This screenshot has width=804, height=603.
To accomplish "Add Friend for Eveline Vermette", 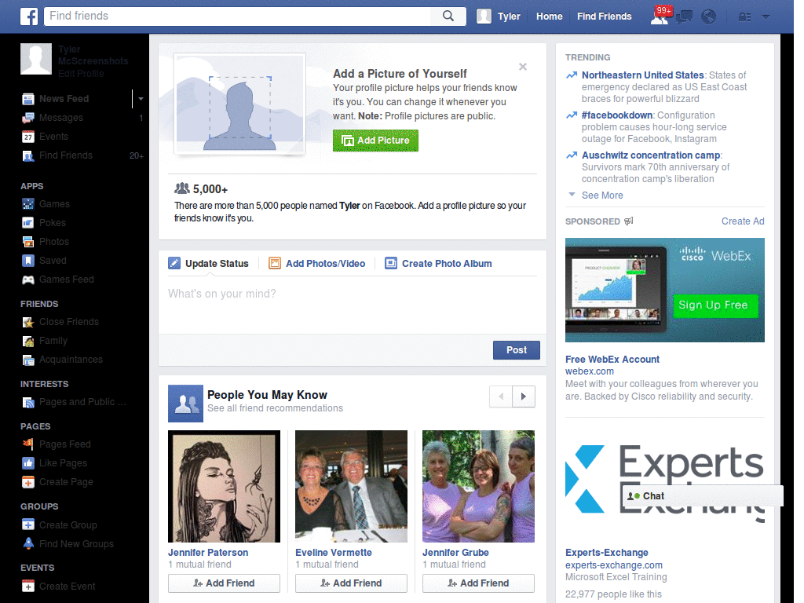I will click(351, 583).
